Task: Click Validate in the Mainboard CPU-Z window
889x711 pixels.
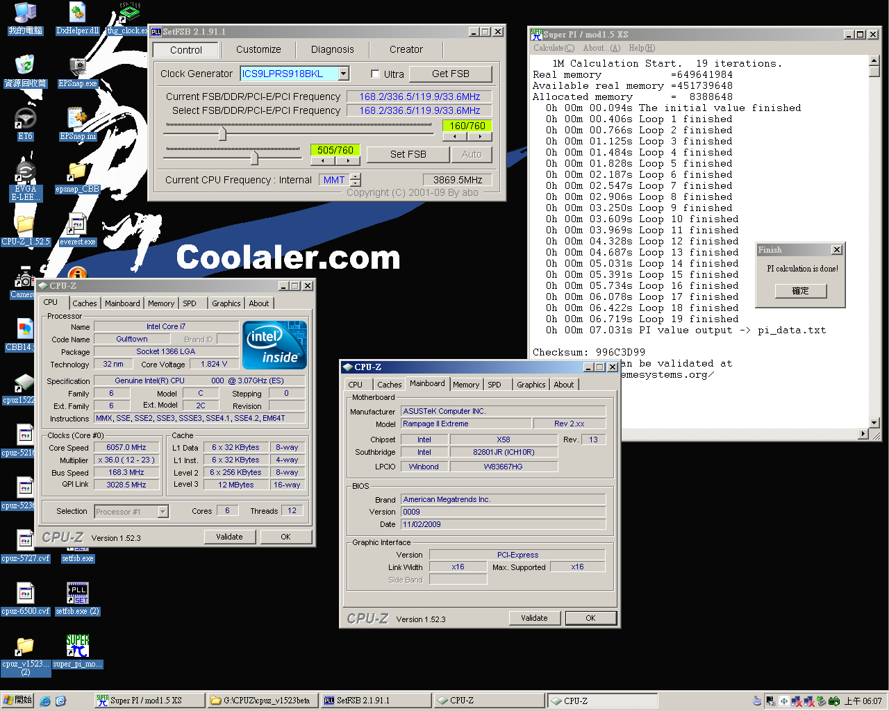Action: pyautogui.click(x=534, y=618)
